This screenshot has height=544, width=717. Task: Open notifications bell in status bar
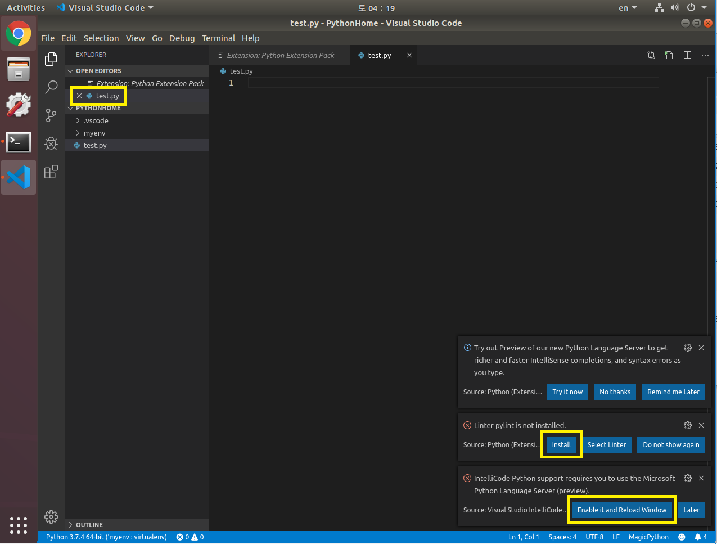point(701,537)
